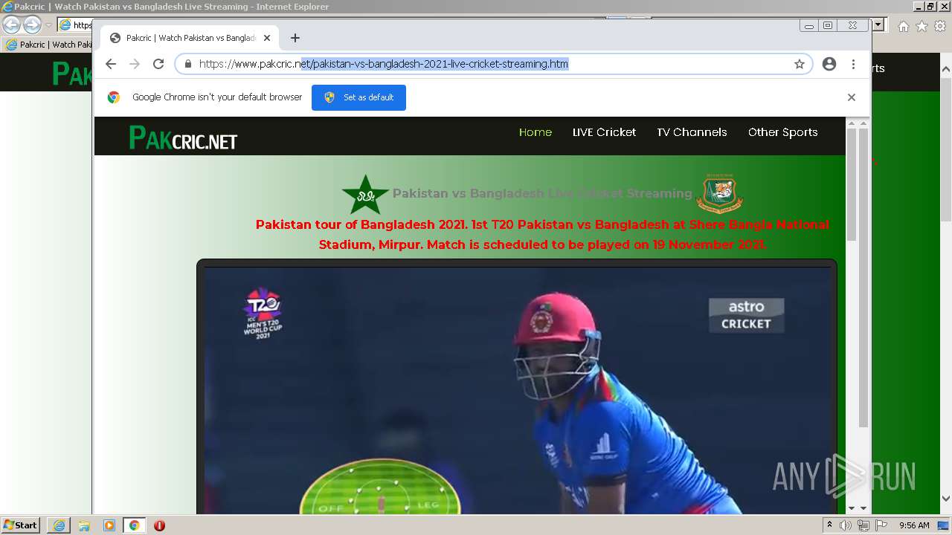Click the Pakcric.net logo

click(x=183, y=137)
